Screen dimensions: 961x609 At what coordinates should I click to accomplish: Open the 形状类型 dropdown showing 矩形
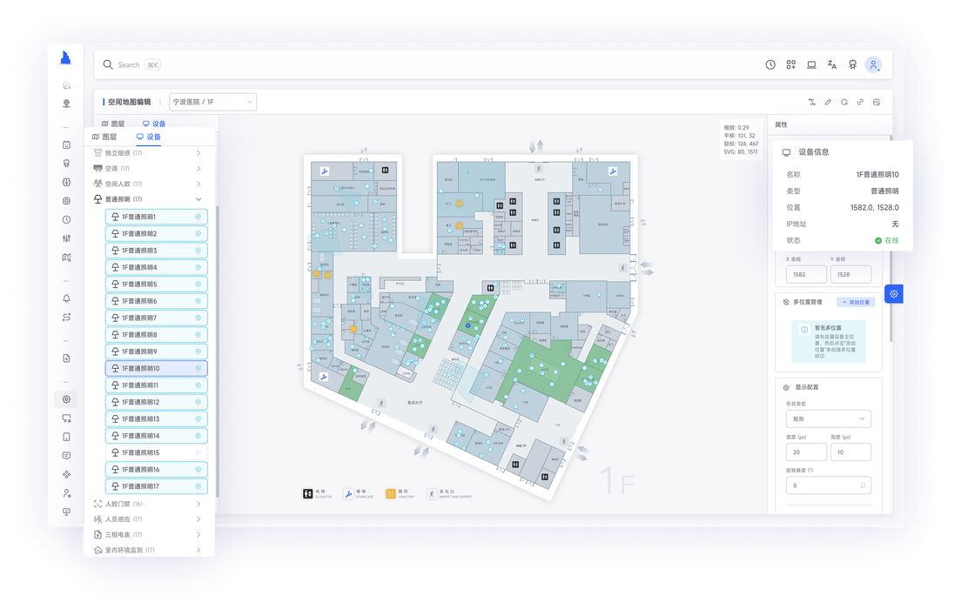(827, 418)
